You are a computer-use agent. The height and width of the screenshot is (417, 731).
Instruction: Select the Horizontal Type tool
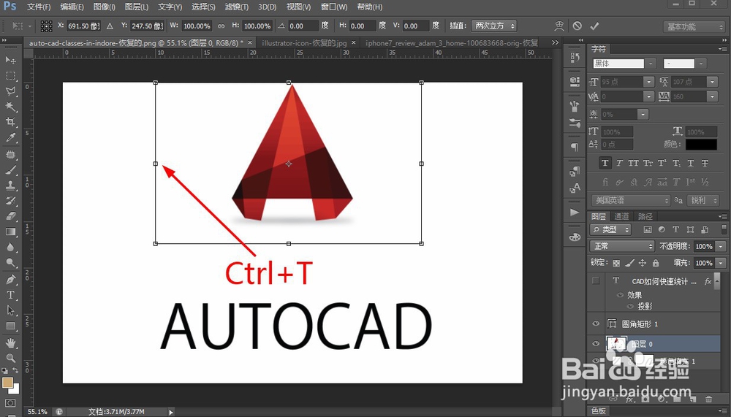(x=10, y=295)
